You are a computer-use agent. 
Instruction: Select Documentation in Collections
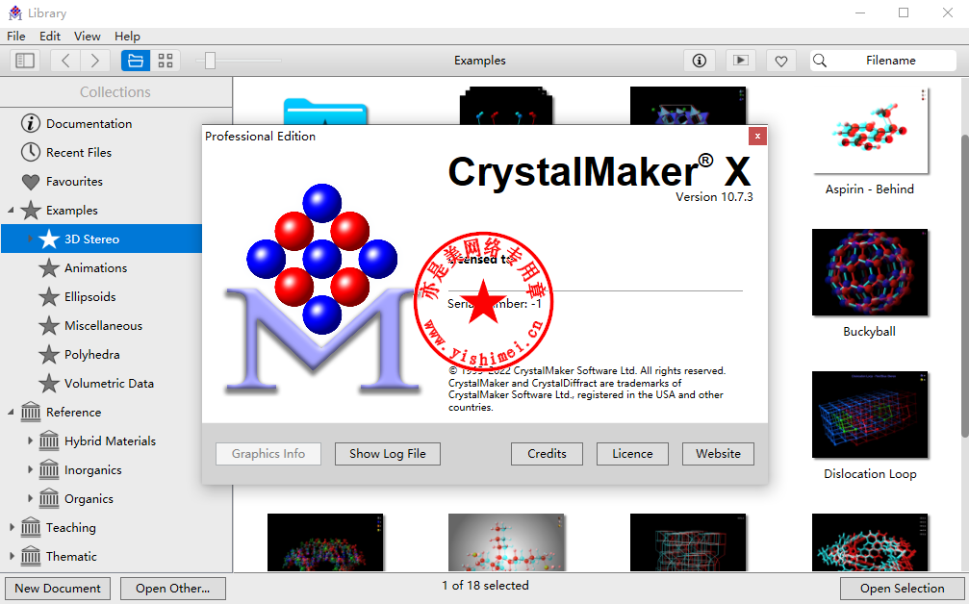89,123
